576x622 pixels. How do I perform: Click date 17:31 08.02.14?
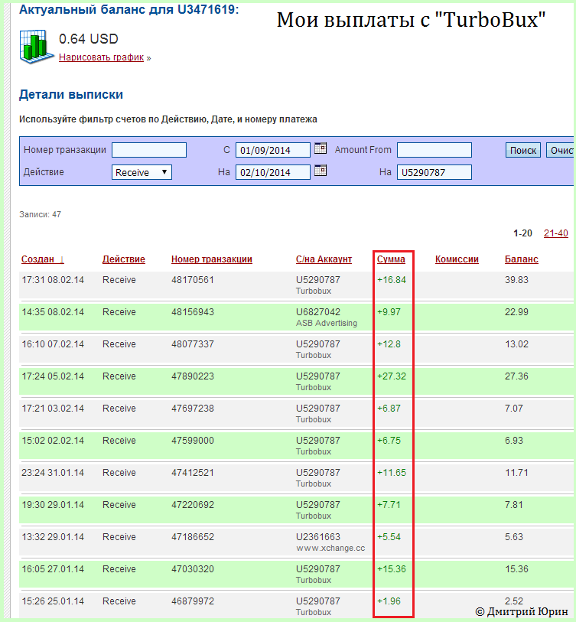pos(53,280)
